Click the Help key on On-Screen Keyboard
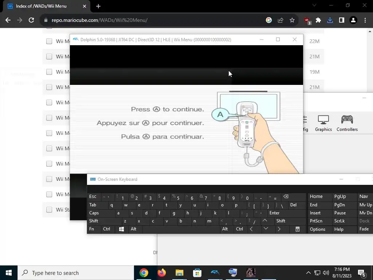The width and height of the screenshot is (373, 280). (344, 229)
